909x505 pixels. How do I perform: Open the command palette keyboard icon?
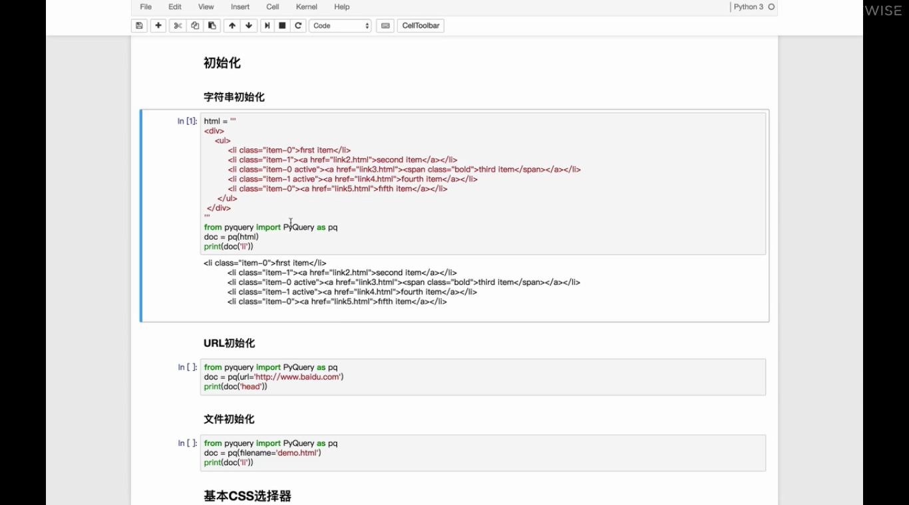point(385,26)
